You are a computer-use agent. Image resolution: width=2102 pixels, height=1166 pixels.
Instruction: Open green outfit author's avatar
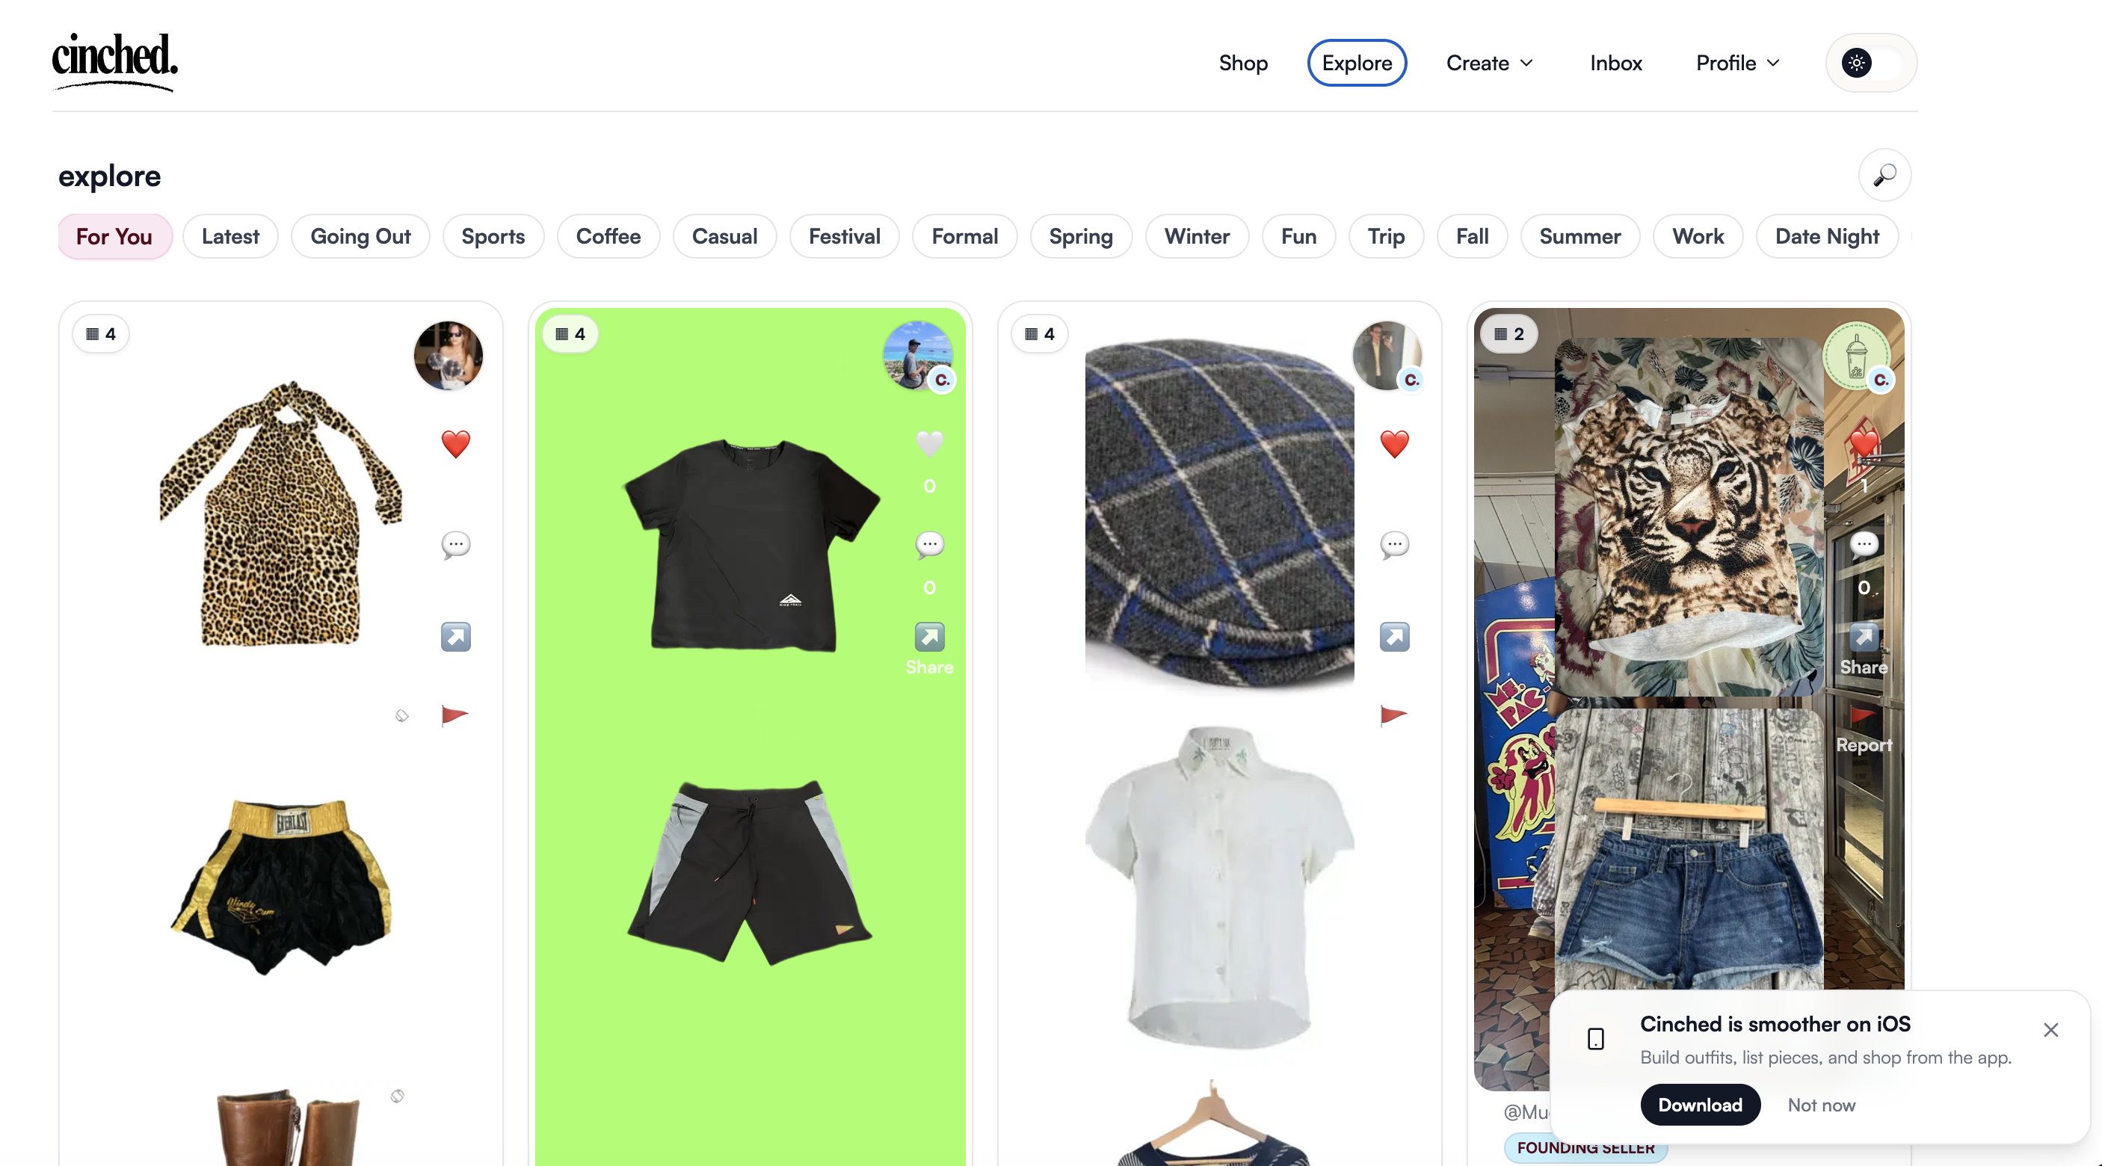click(x=918, y=356)
